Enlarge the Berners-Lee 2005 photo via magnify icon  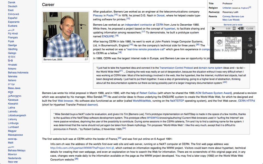[86, 59]
